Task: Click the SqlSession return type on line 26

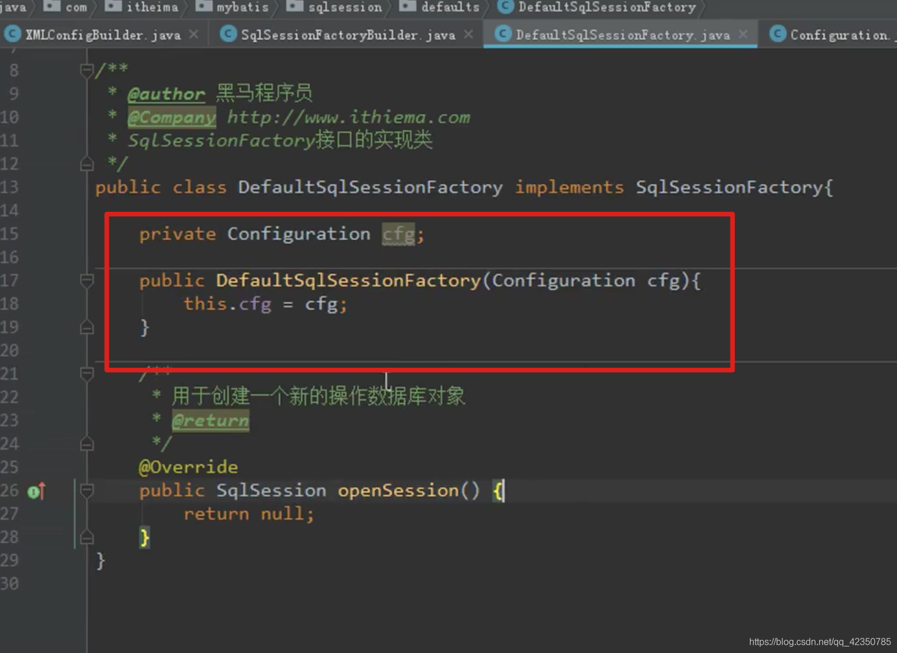Action: 271,491
